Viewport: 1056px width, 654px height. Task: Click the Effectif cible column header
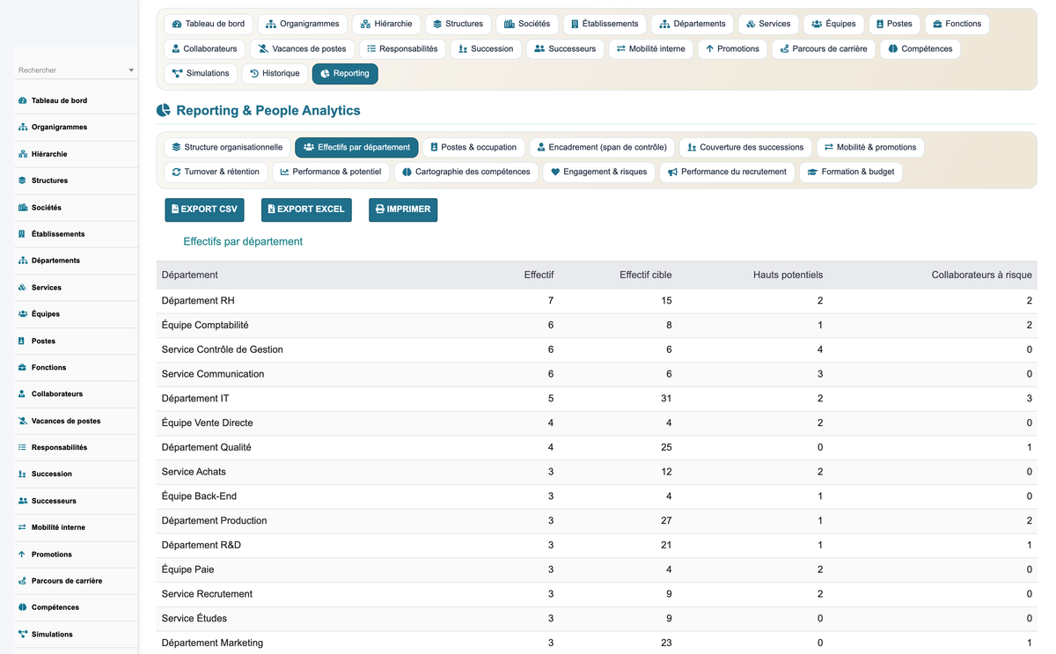[645, 275]
